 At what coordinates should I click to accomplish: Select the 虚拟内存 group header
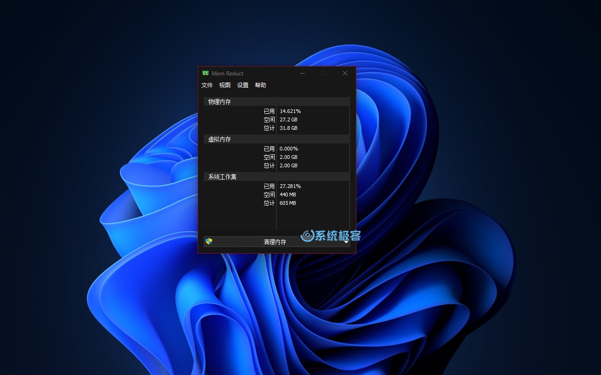click(277, 139)
